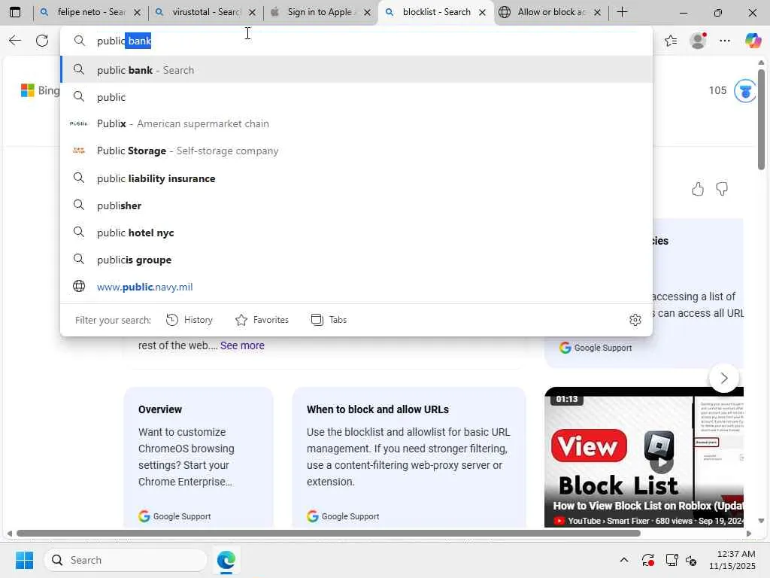Refresh the current page
This screenshot has width=770, height=578.
pyautogui.click(x=42, y=41)
